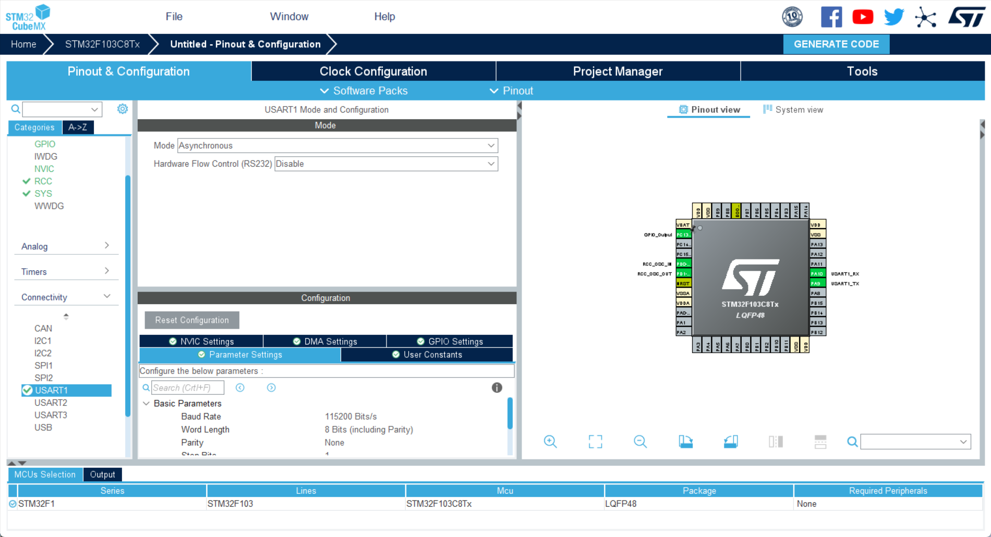Select RCC in the category list

pos(43,181)
